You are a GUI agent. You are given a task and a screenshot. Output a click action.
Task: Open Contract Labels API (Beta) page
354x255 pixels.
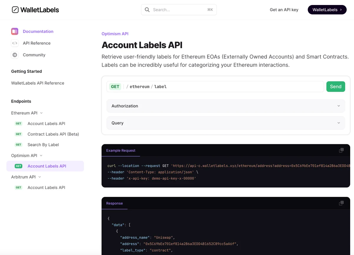click(x=53, y=134)
